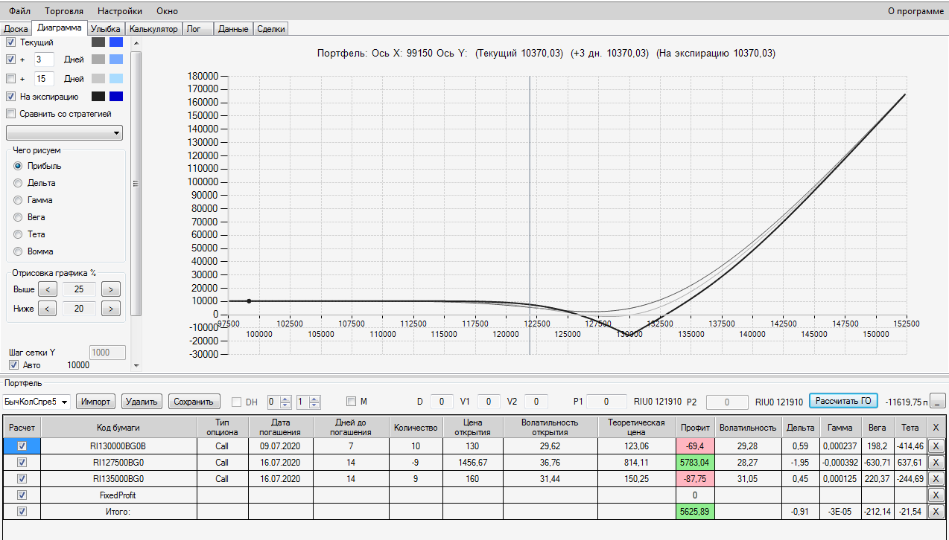Click the P1 value input field

(x=606, y=402)
